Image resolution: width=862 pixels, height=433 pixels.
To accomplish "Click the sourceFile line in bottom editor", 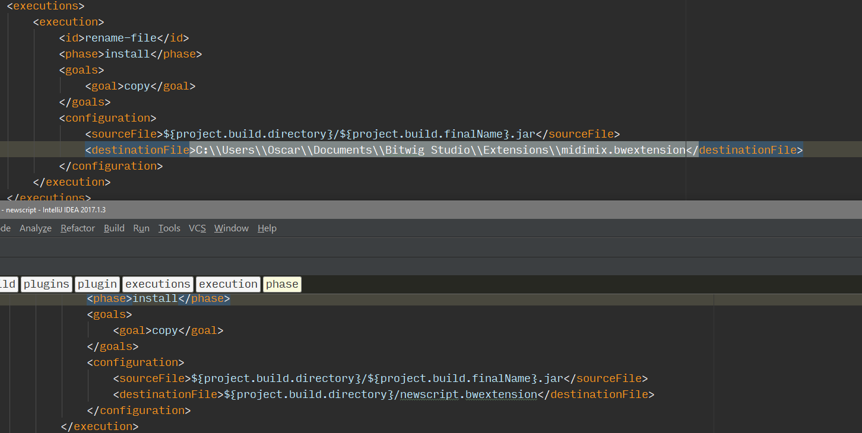I will point(381,378).
